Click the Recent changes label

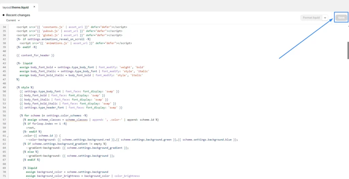(18, 15)
